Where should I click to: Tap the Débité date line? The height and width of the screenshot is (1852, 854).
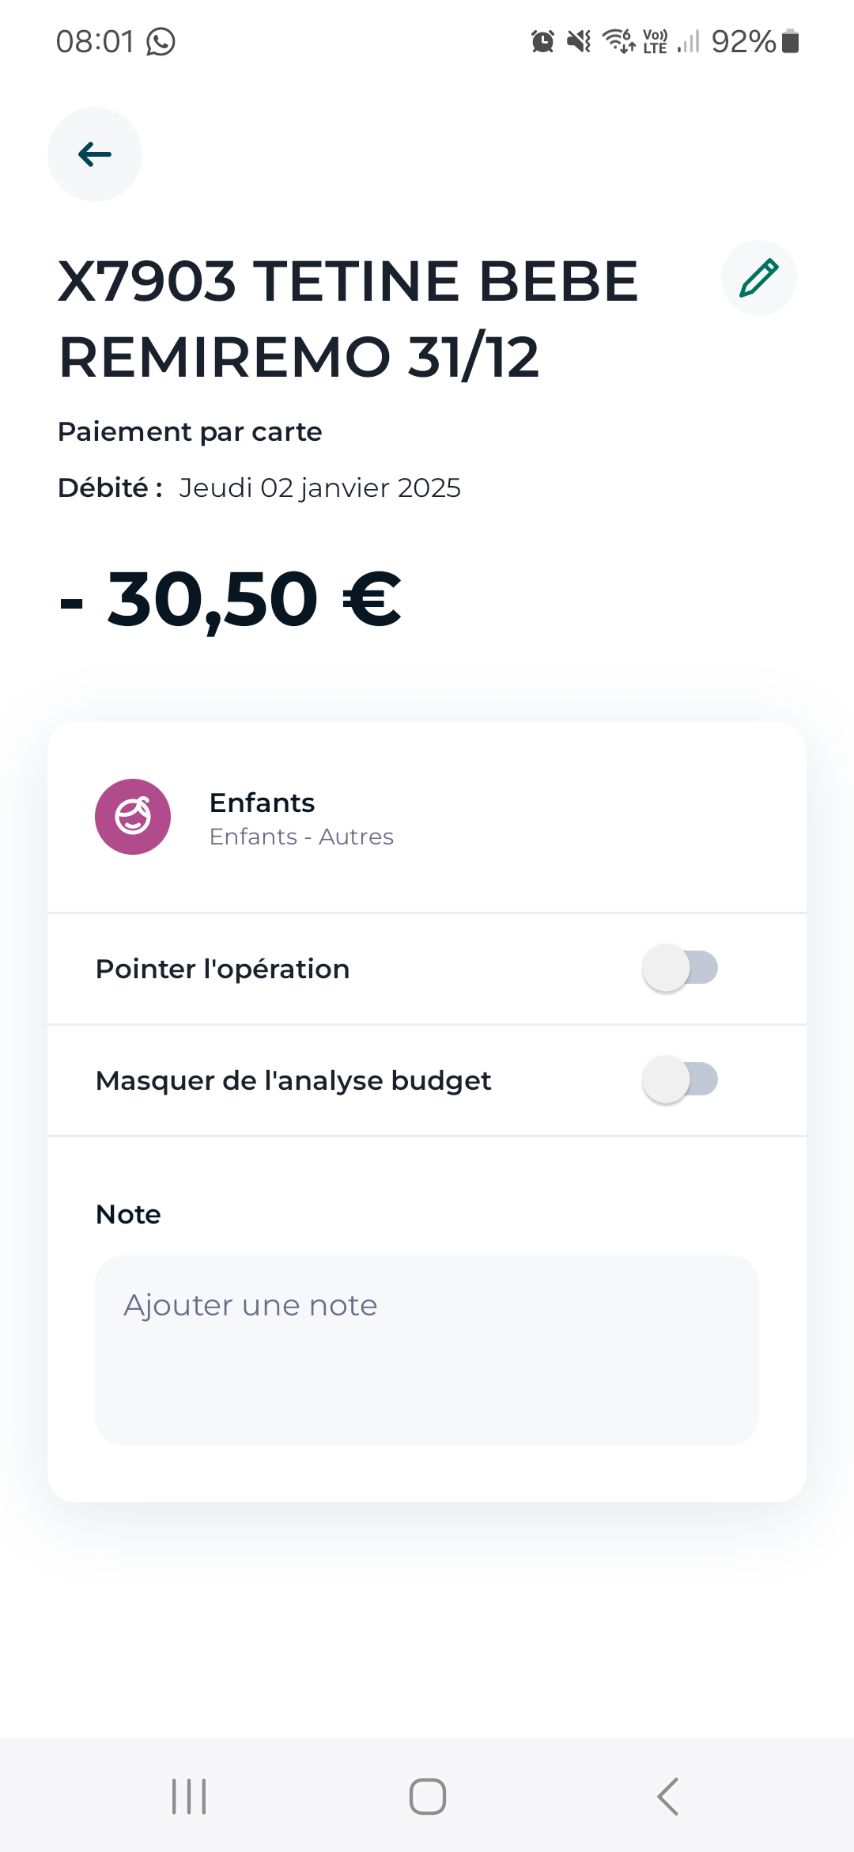click(x=259, y=488)
